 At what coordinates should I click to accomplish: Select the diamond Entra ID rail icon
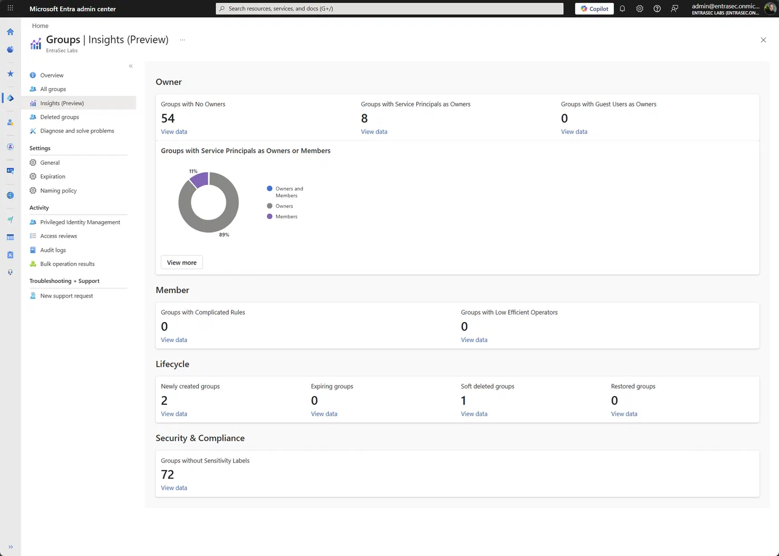point(10,98)
